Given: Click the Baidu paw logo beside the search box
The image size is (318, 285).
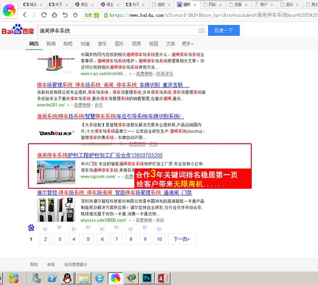Looking at the screenshot, I should click(17, 30).
